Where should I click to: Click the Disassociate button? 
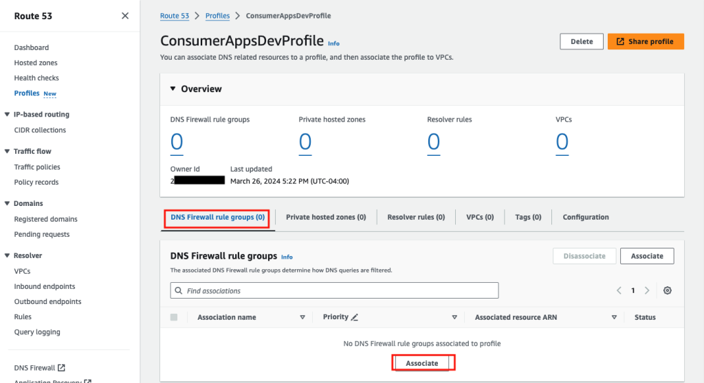pos(584,256)
